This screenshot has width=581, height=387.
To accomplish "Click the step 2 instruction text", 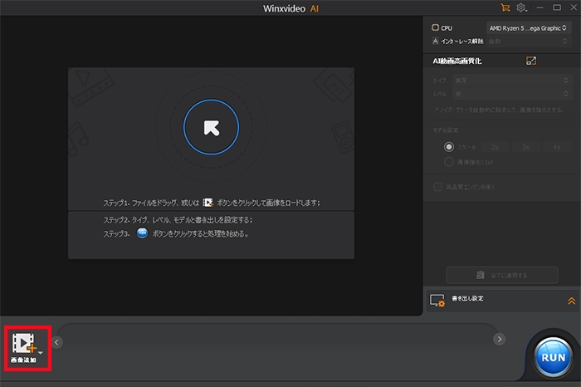I will [178, 220].
